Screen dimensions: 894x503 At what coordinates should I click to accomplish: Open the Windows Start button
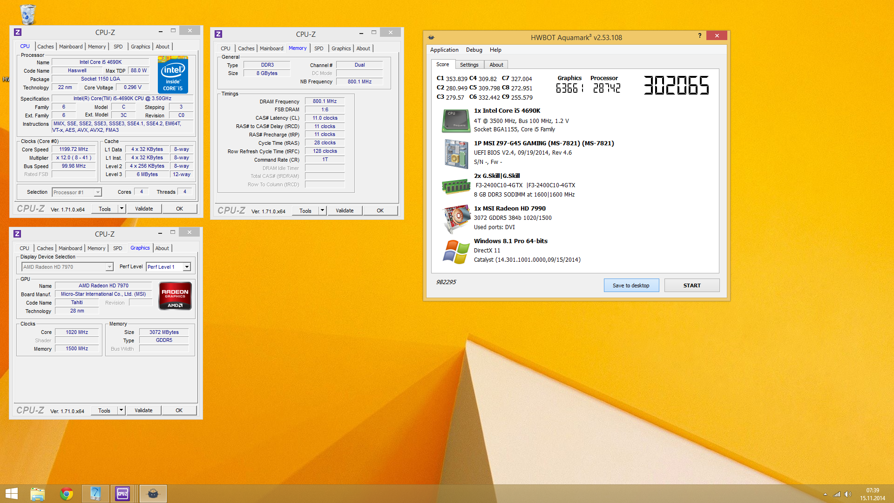[11, 494]
